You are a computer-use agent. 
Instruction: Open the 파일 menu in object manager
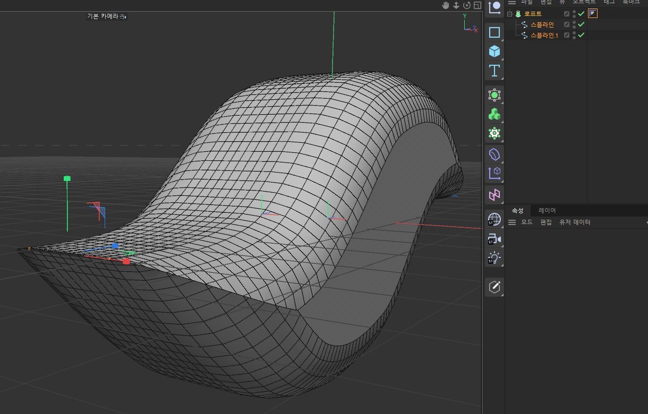526,2
